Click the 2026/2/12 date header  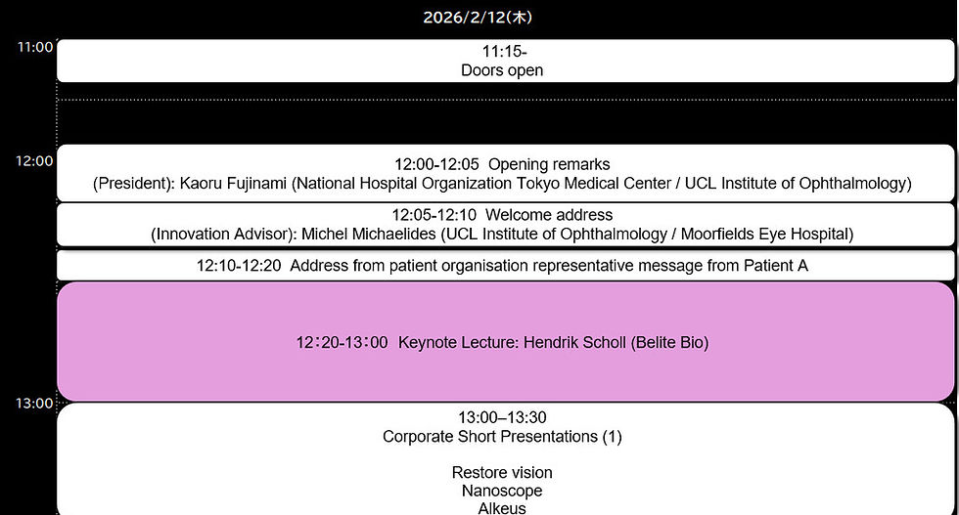478,18
